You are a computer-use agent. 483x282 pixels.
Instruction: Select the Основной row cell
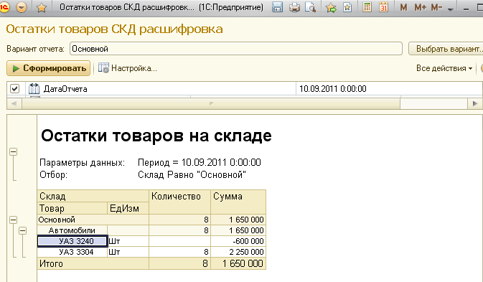[93, 220]
